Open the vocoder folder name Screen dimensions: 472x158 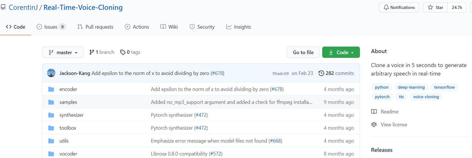68,154
